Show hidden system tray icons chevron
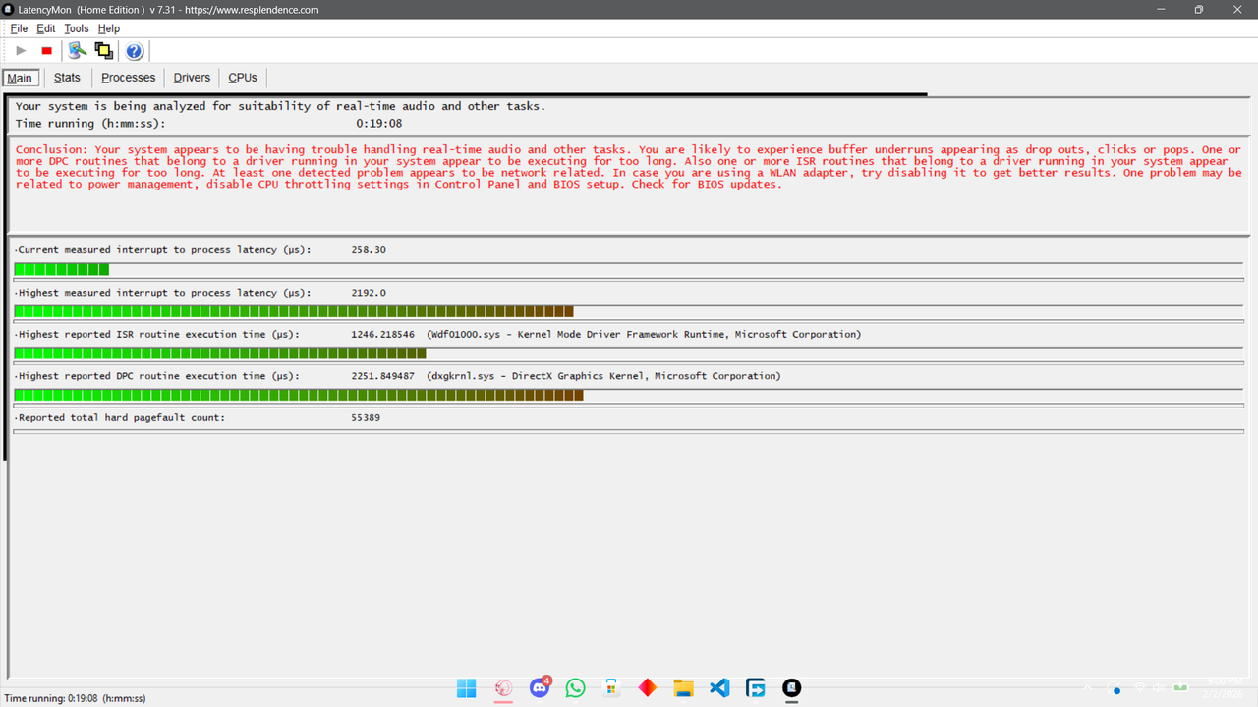The width and height of the screenshot is (1258, 707). coord(1088,688)
